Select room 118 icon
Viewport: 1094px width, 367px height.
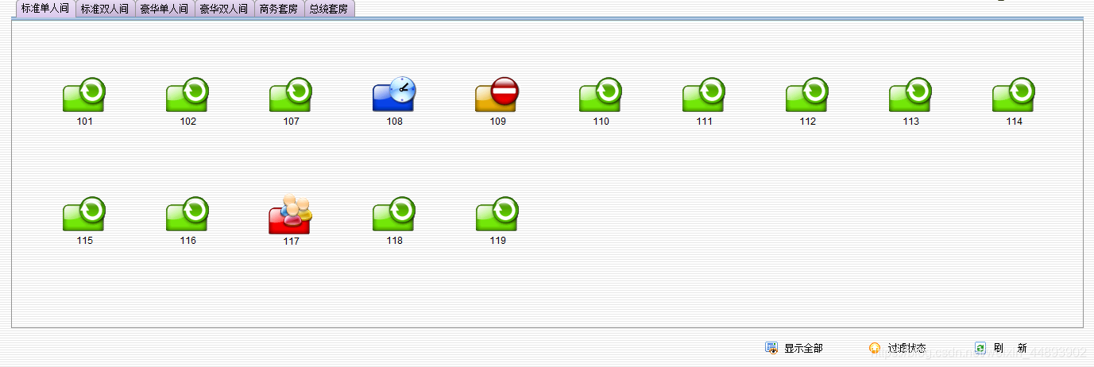394,214
